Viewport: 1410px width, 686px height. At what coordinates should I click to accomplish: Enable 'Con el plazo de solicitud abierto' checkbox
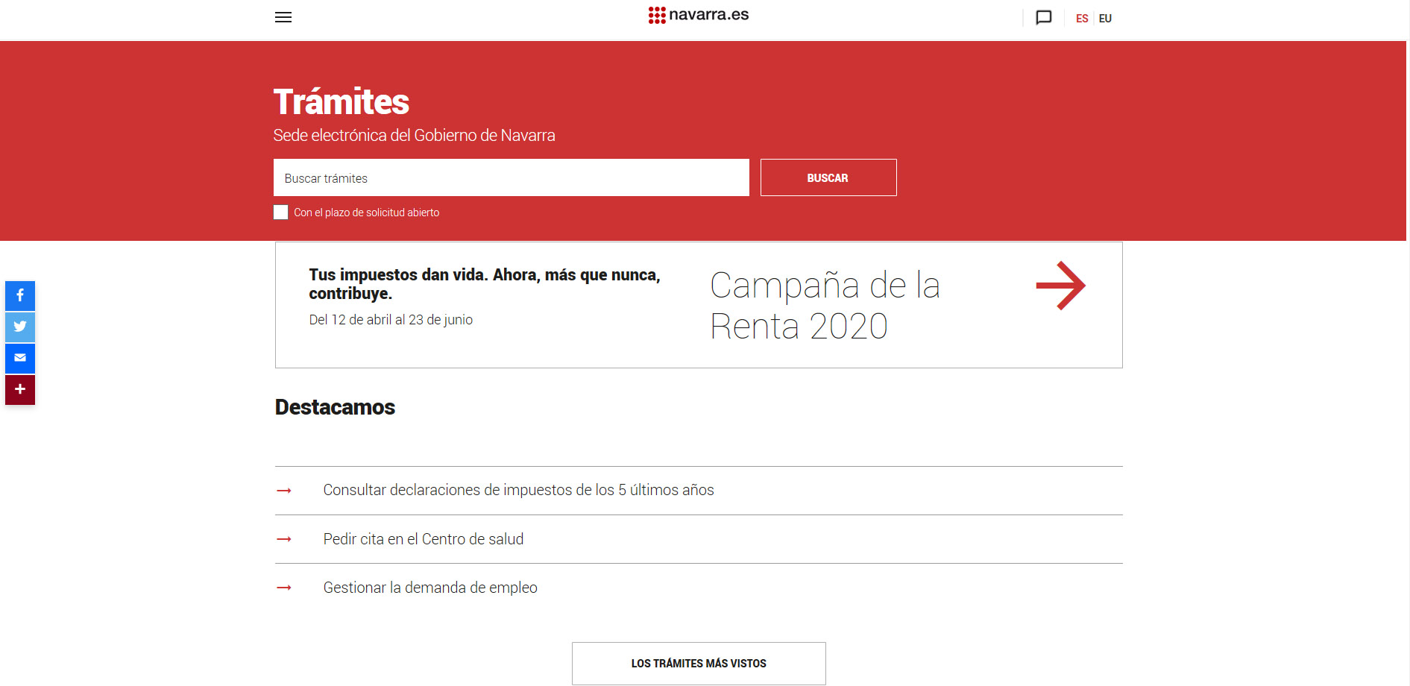[281, 213]
